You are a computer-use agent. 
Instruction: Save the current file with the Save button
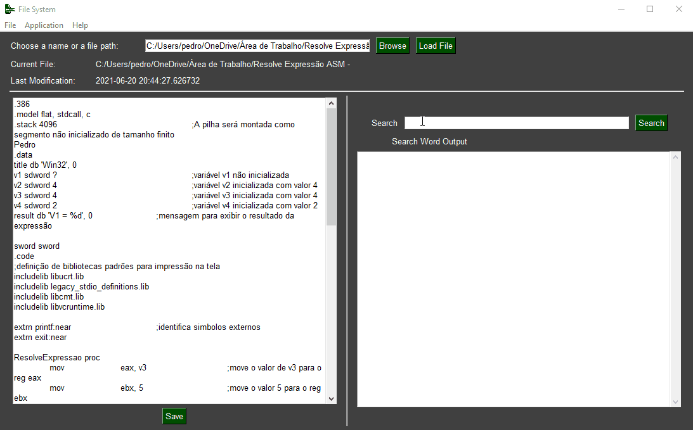coord(174,415)
